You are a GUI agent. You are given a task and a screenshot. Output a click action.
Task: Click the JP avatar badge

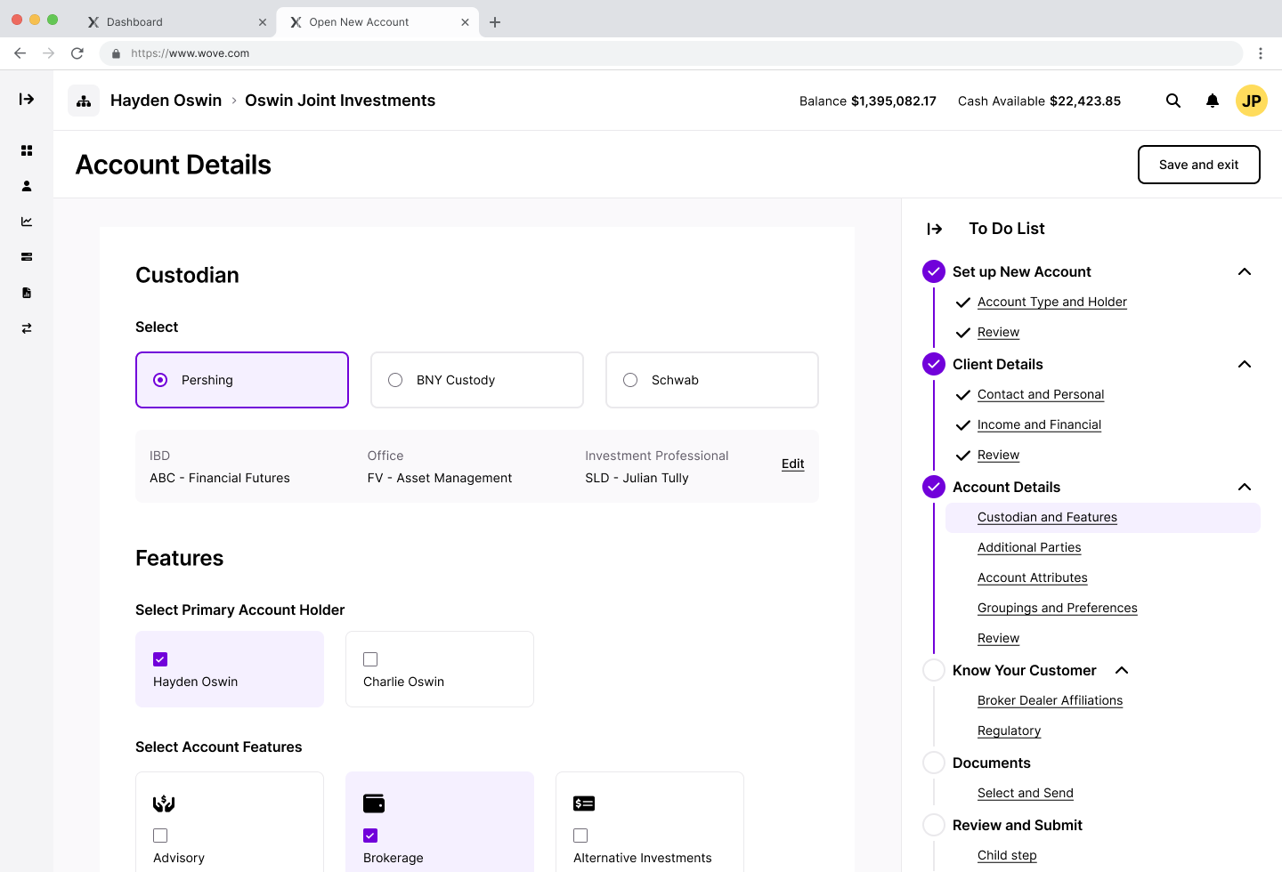[x=1252, y=101]
